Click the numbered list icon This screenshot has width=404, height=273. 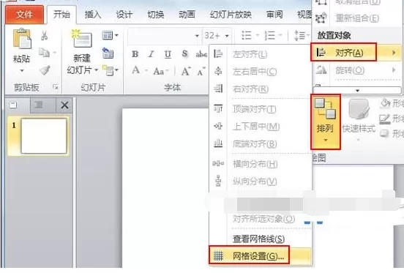pos(270,35)
